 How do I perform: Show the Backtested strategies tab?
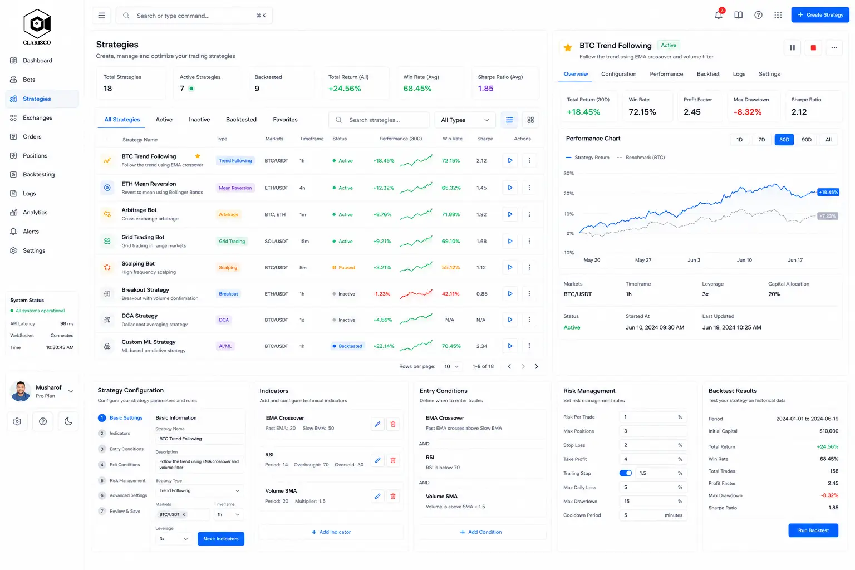tap(241, 120)
